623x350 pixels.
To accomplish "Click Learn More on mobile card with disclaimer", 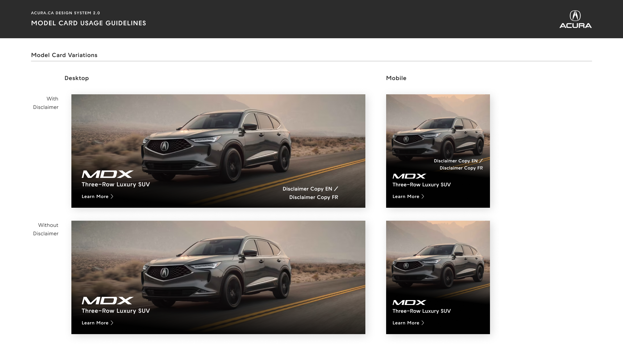I will coord(408,196).
